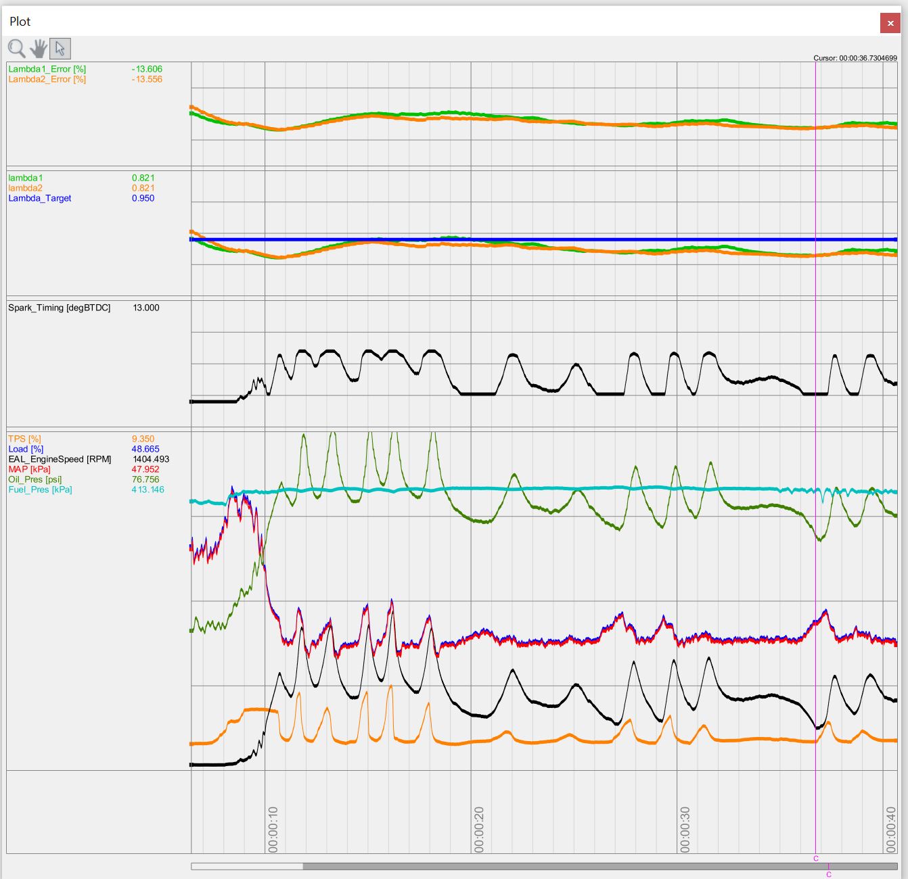Pick the Lambda_Target signal label

coord(39,198)
